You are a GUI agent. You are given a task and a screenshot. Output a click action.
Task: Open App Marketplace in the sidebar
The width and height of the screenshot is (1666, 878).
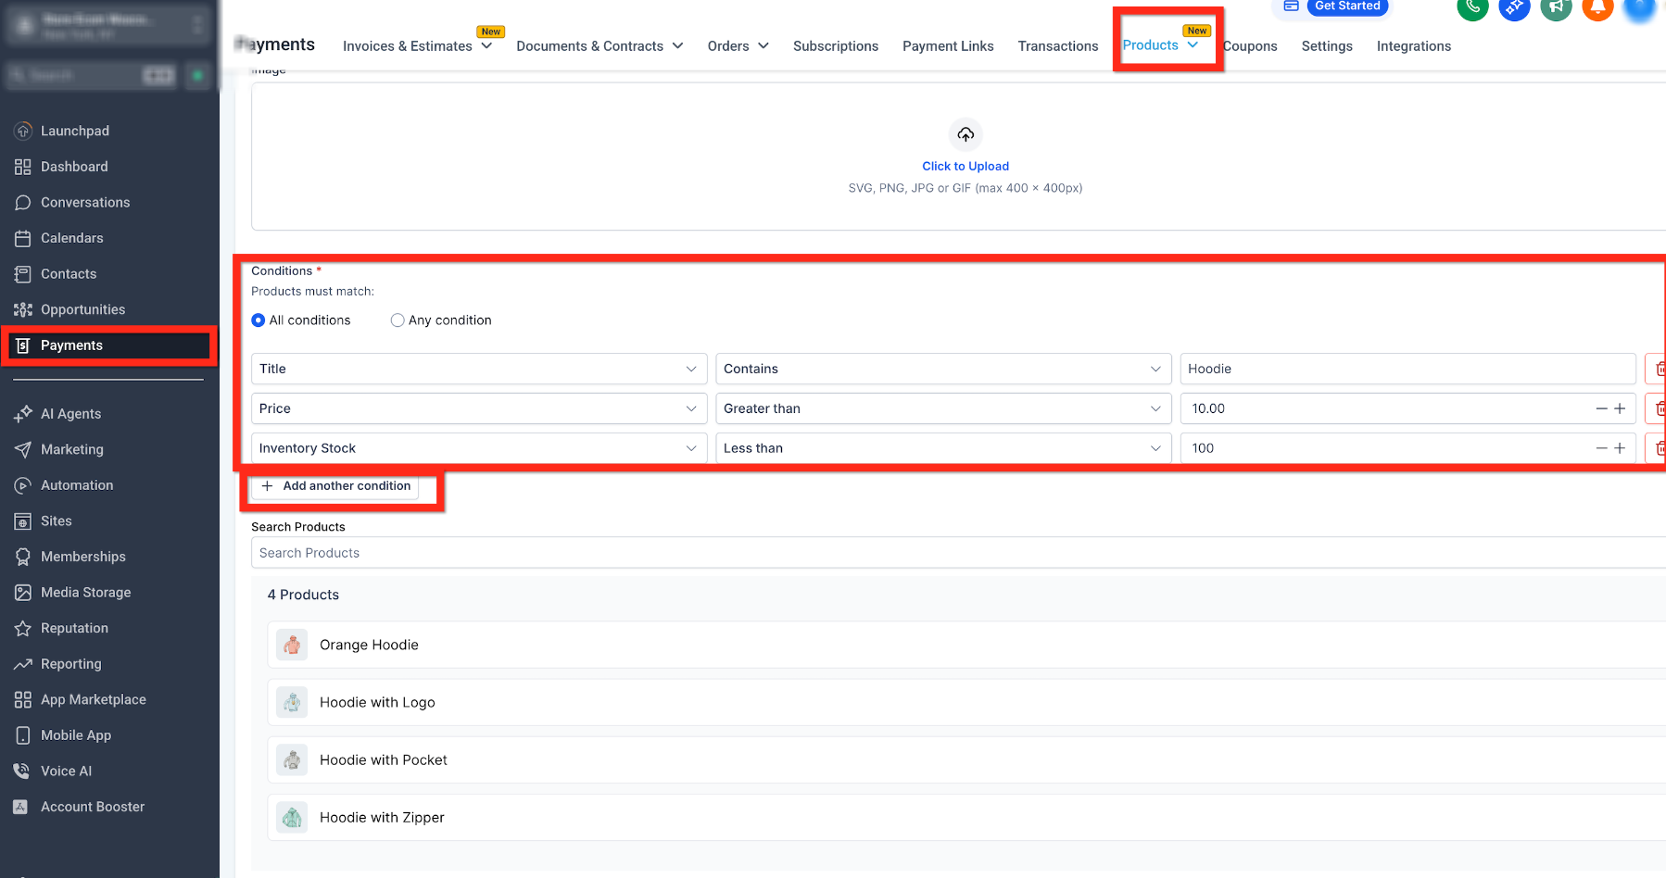coord(93,699)
